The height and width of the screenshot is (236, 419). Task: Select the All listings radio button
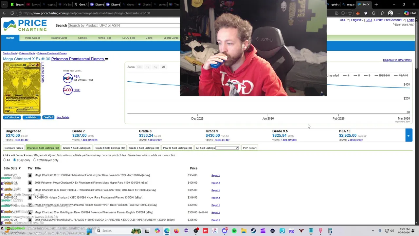point(5,160)
